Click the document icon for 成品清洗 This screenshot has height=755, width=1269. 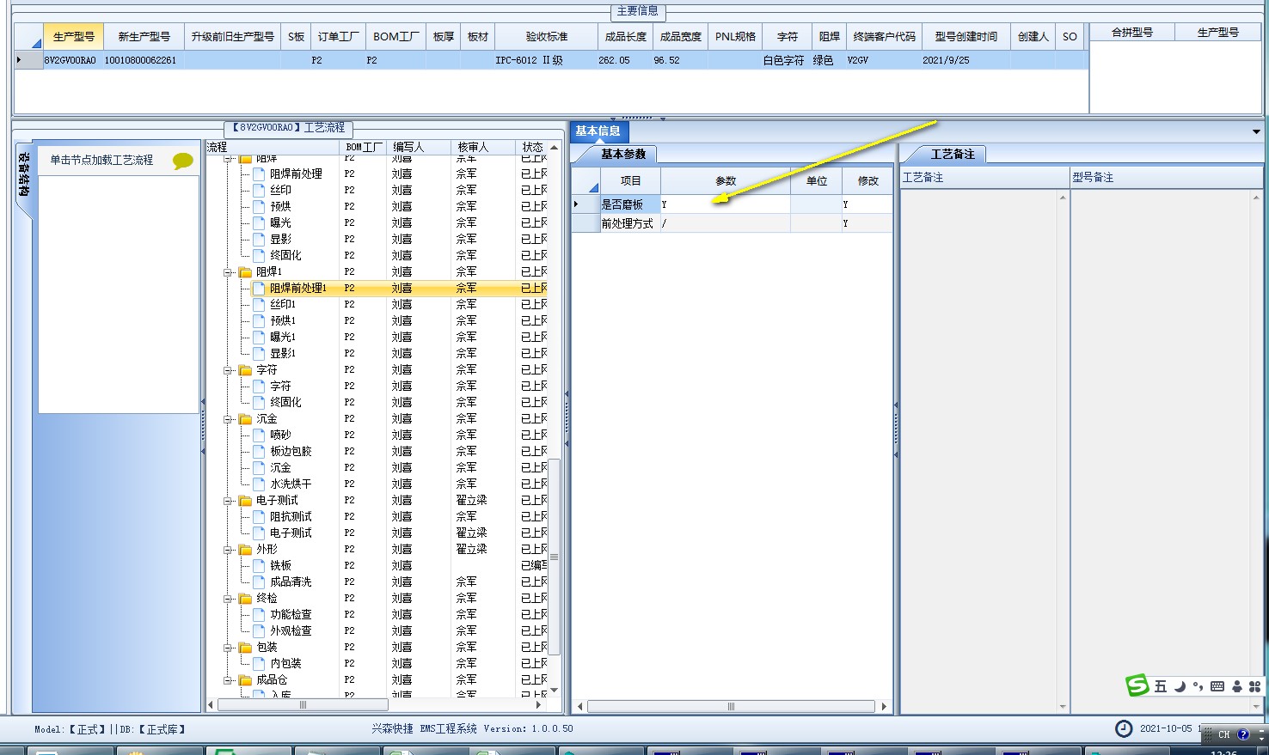click(x=259, y=581)
